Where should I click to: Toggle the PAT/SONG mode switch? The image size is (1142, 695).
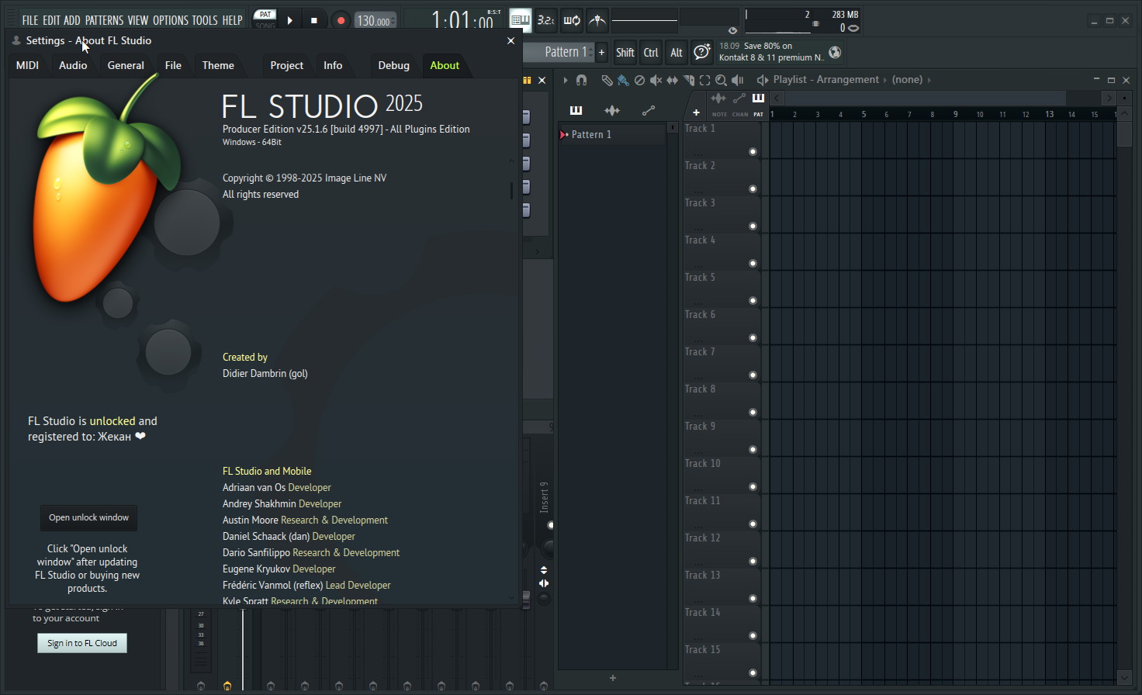pyautogui.click(x=265, y=19)
